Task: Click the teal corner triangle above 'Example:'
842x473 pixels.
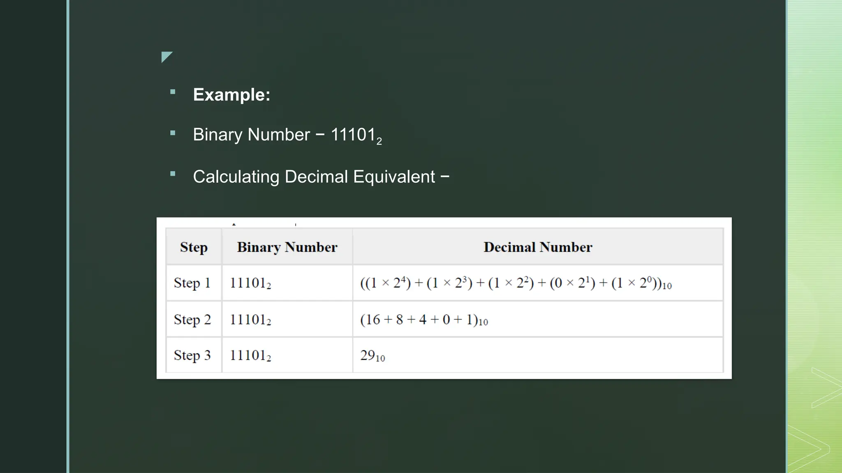Action: pyautogui.click(x=166, y=56)
